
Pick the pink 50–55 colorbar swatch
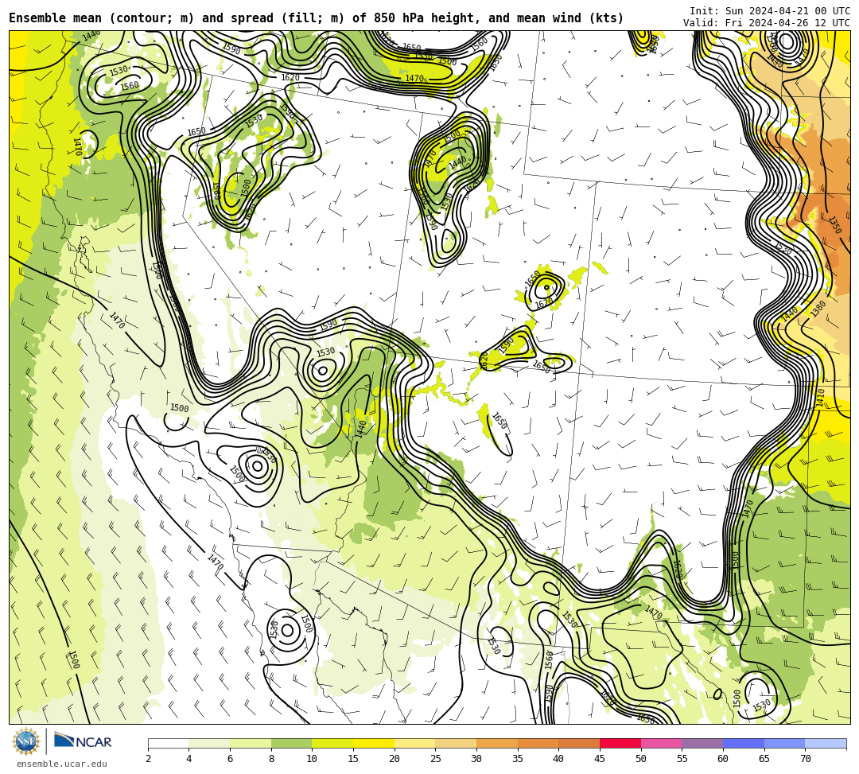[661, 743]
